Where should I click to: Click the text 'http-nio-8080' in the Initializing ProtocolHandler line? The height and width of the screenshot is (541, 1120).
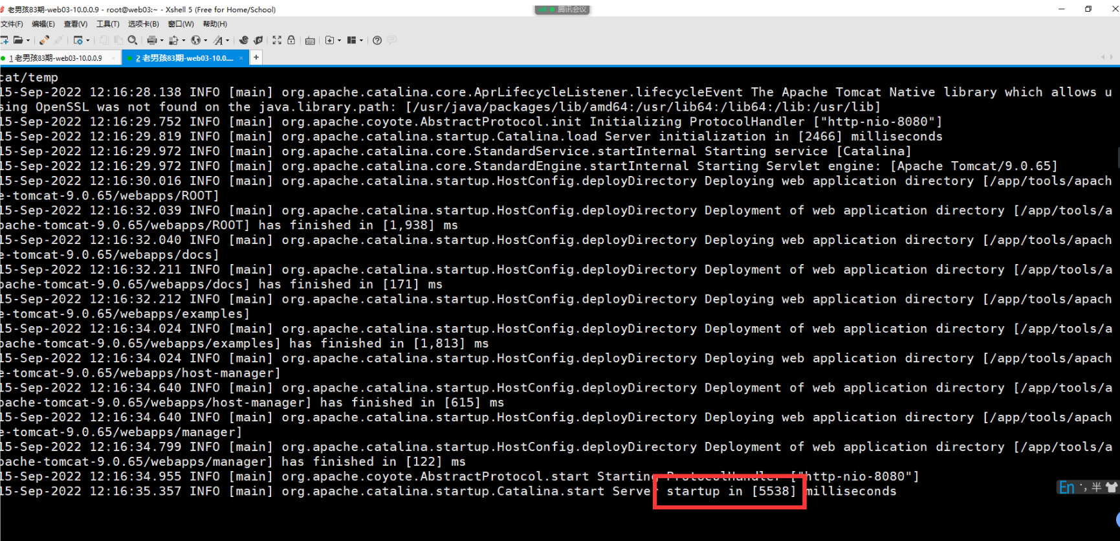[x=879, y=122]
